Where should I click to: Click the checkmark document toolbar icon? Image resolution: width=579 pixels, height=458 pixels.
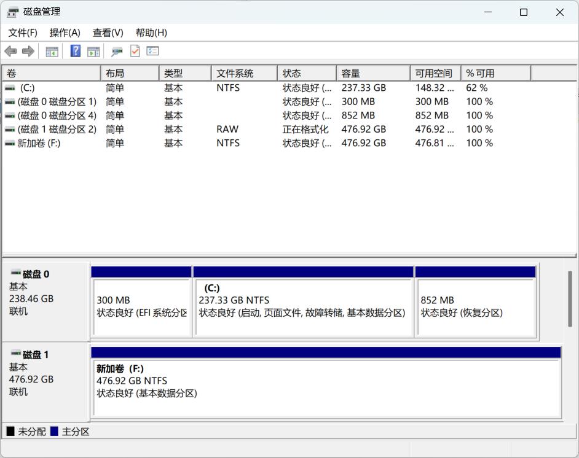135,51
